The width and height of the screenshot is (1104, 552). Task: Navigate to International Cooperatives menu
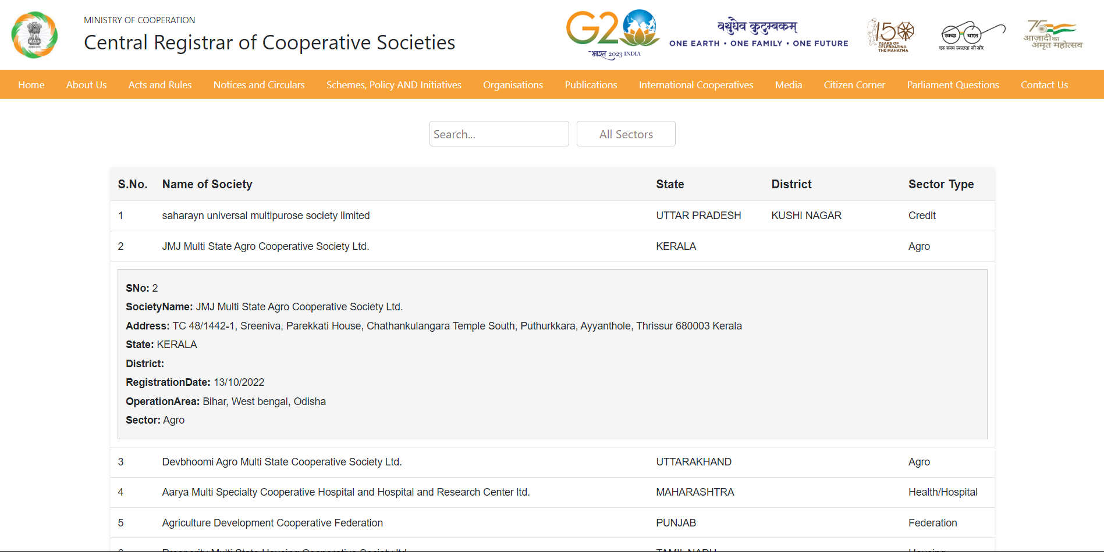(x=695, y=84)
